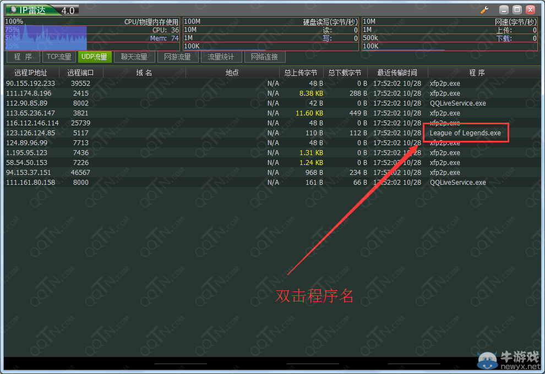
Task: Sort by 总下载字节 column header
Action: click(x=345, y=73)
